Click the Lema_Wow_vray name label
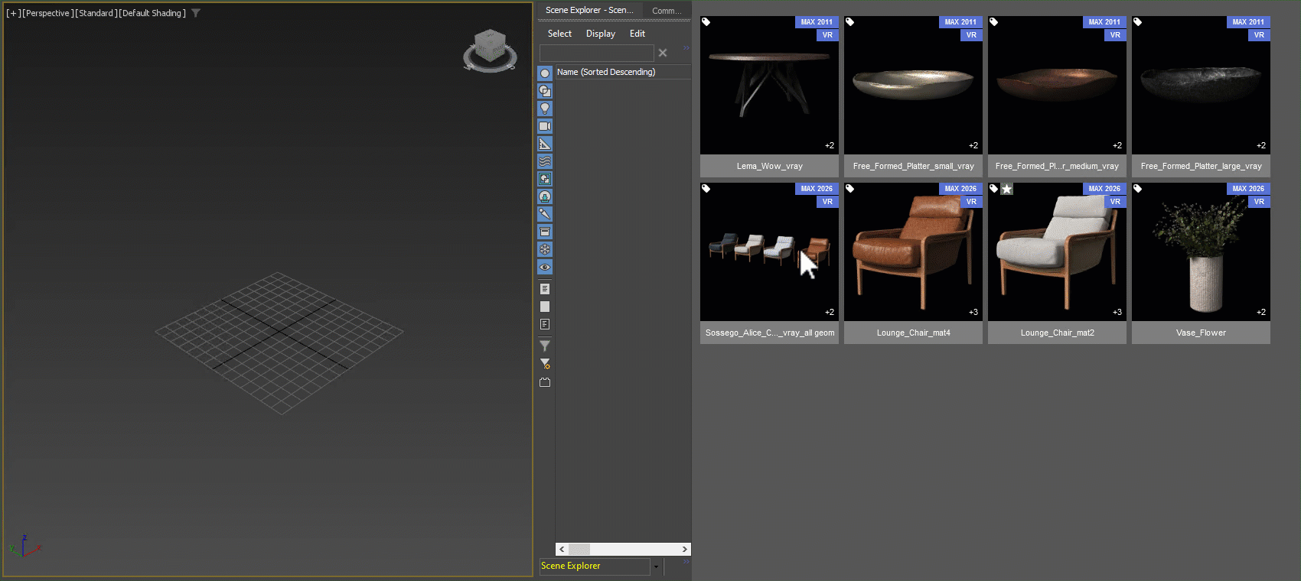This screenshot has width=1301, height=581. tap(769, 166)
